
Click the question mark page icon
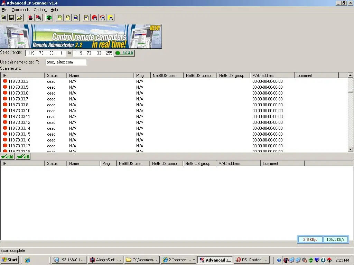[86, 18]
